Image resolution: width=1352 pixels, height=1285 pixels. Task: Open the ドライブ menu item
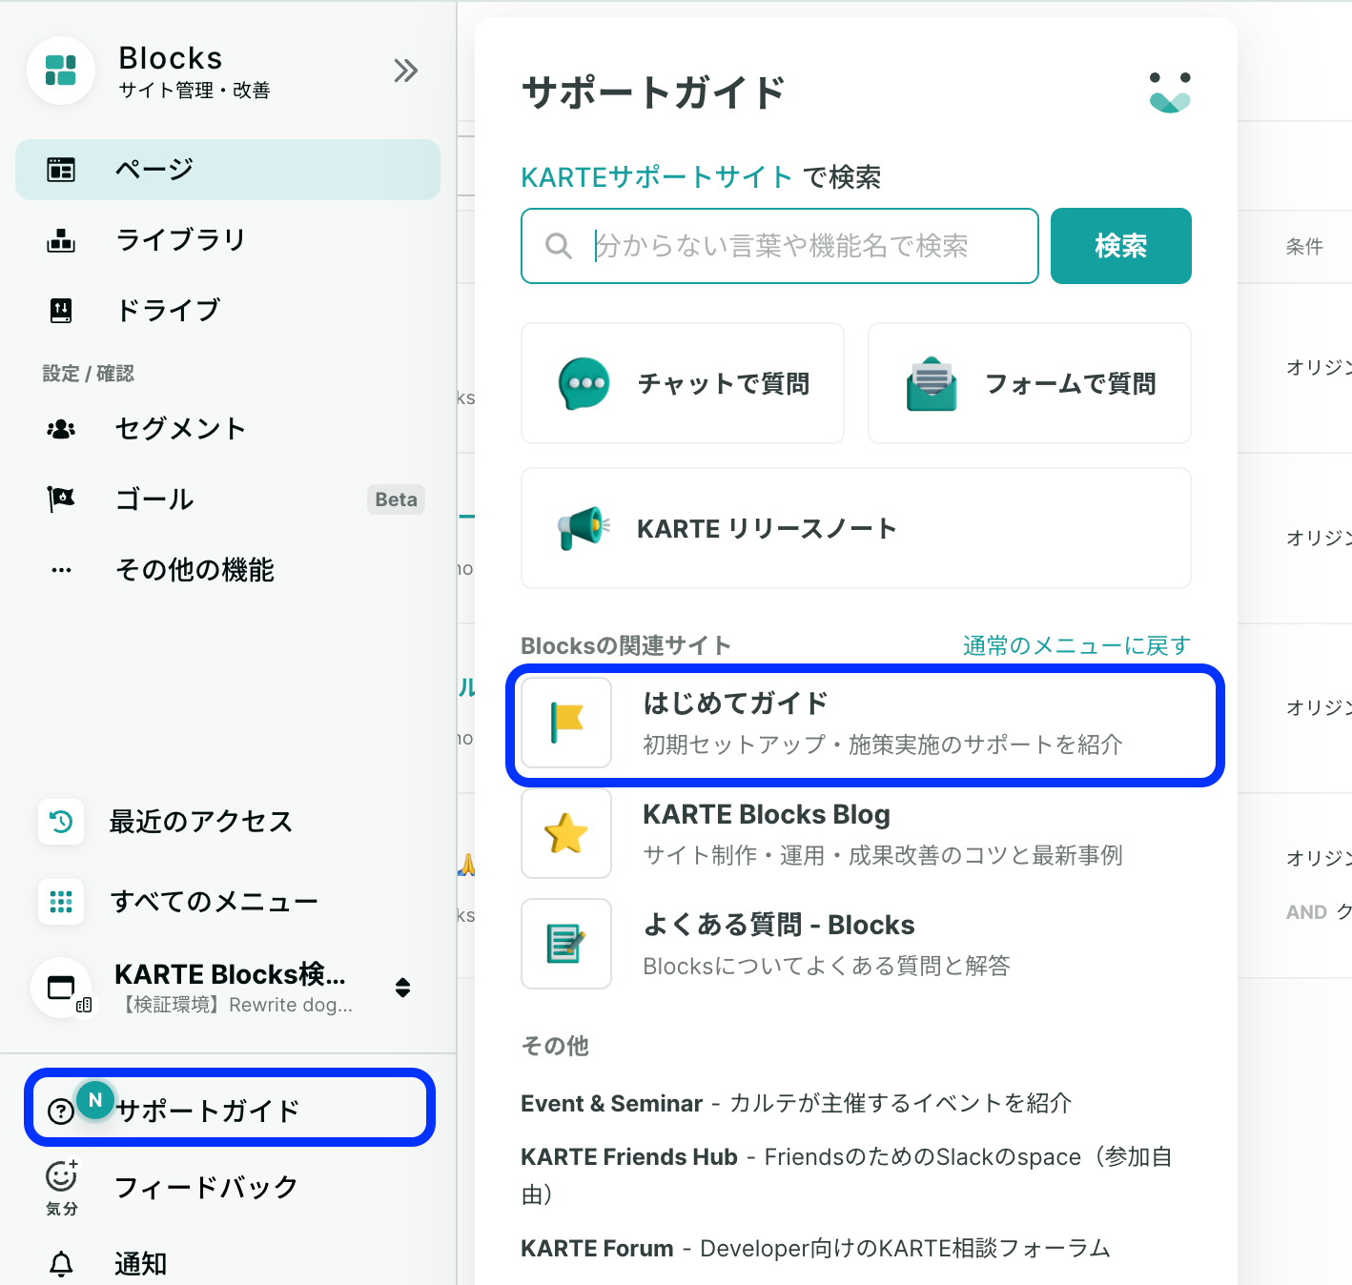(228, 310)
